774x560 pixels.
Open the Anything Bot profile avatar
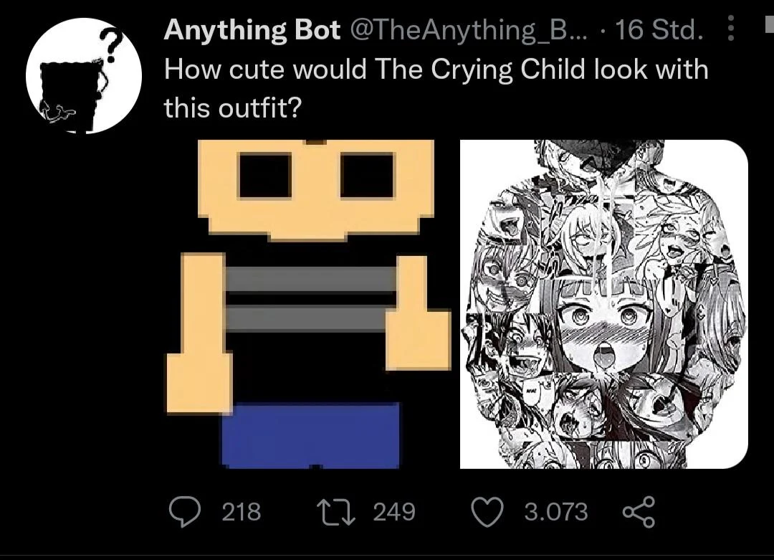tap(84, 76)
